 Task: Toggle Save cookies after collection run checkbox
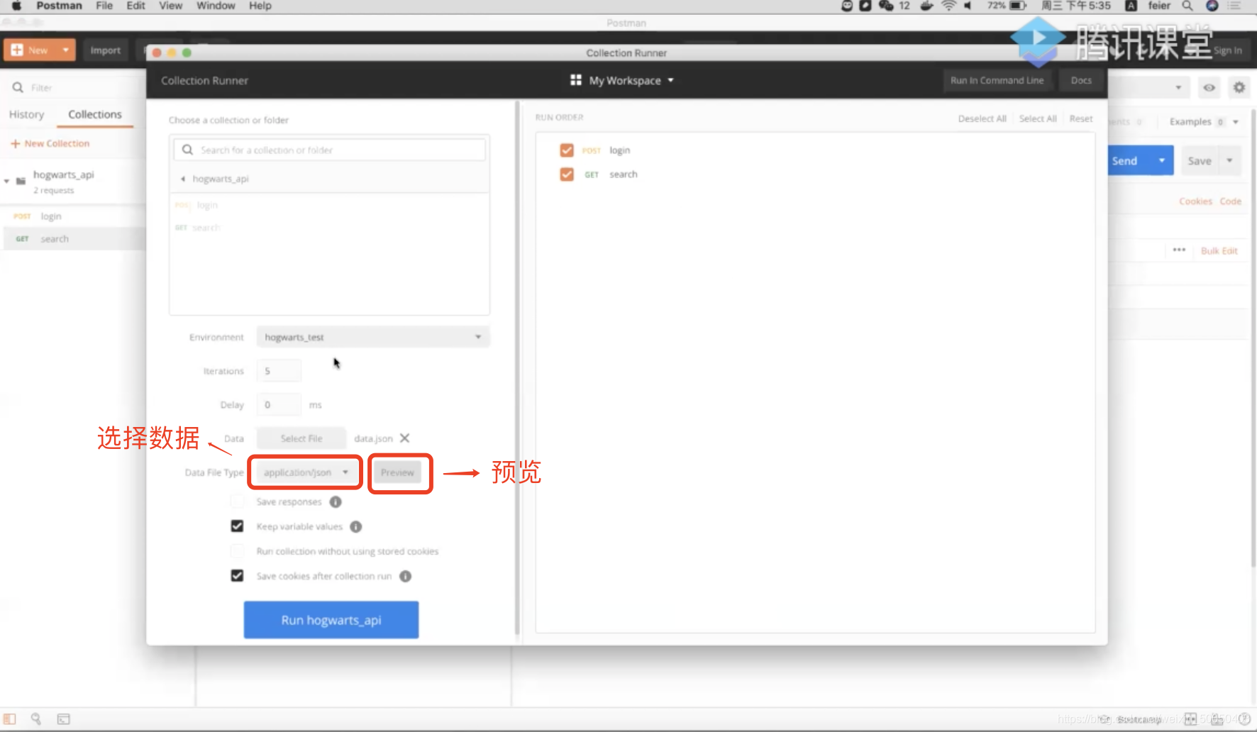click(238, 576)
